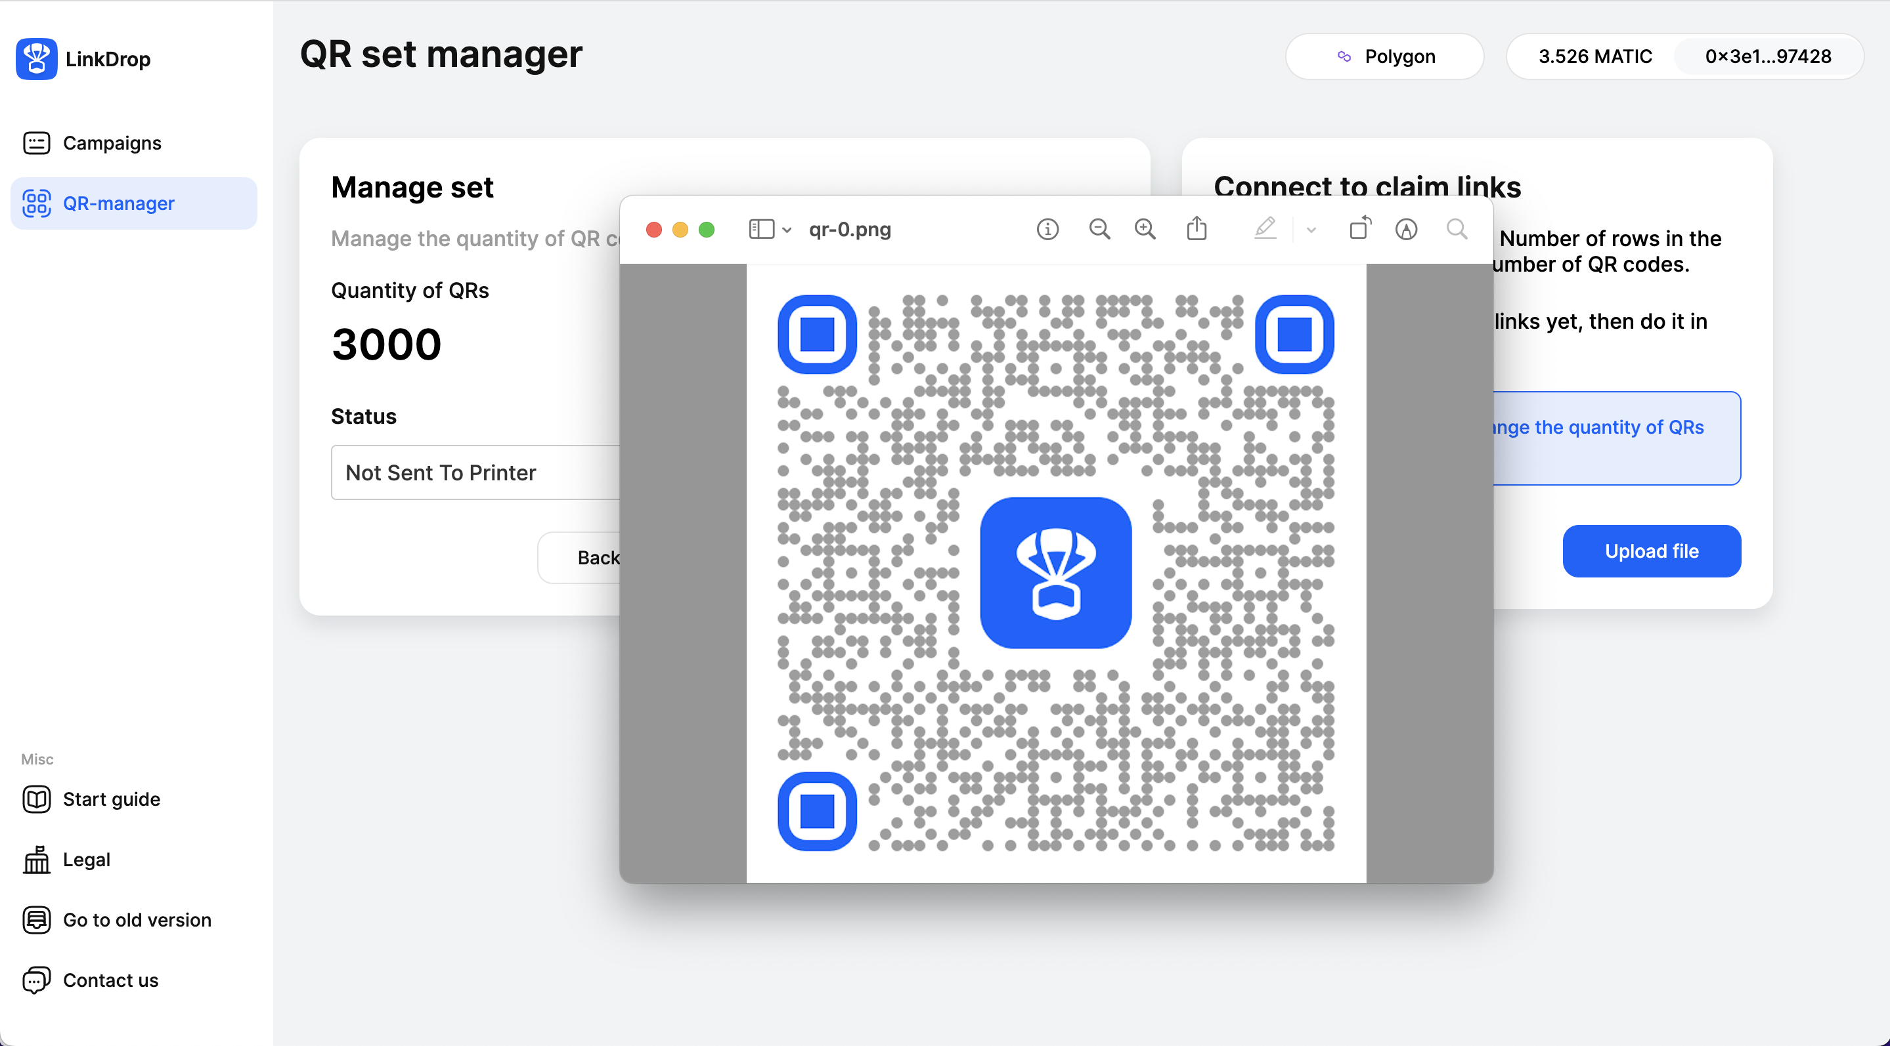Click the 3.526 MATIC balance
Image resolution: width=1890 pixels, height=1046 pixels.
(x=1595, y=56)
